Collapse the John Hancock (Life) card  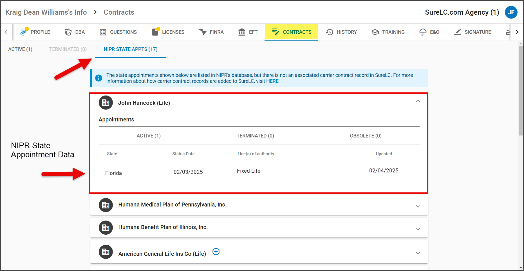[x=418, y=101]
